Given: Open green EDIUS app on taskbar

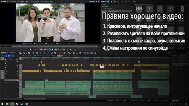Looking at the screenshot, I should (x=12, y=104).
